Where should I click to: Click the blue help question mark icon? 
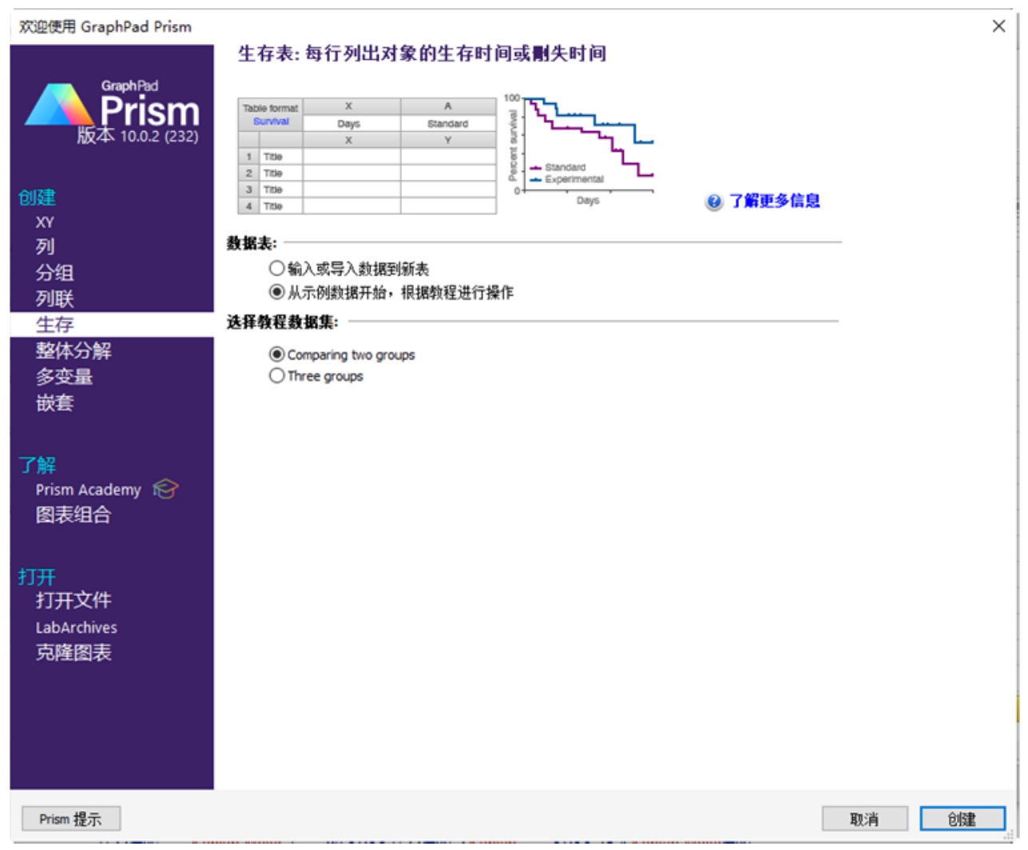pos(714,201)
